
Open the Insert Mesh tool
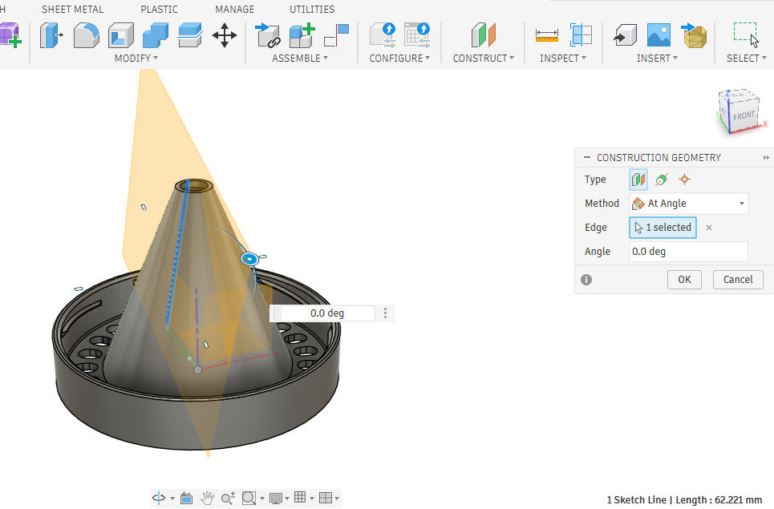click(x=695, y=35)
